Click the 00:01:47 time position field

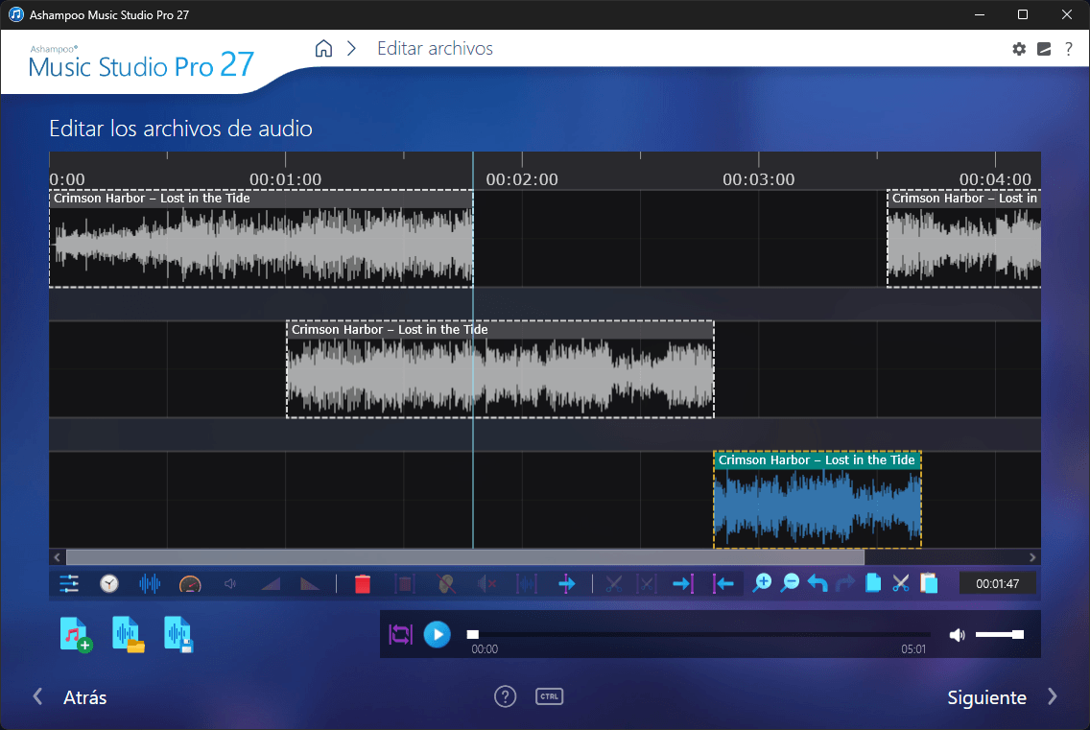(998, 583)
